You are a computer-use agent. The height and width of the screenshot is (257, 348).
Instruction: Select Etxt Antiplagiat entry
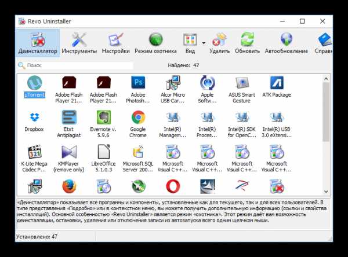(x=69, y=124)
